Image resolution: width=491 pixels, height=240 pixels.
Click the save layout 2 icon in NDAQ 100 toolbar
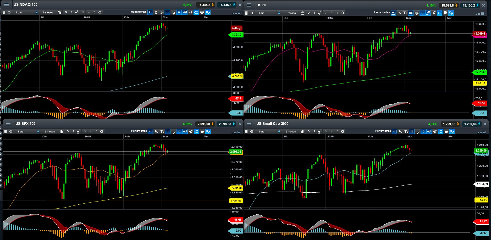(76, 12)
